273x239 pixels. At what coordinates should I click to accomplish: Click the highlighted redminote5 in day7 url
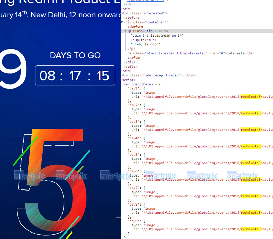pyautogui.click(x=251, y=196)
